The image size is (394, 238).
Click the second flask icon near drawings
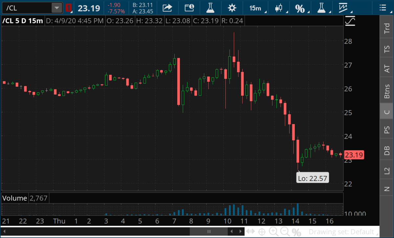tap(321, 8)
